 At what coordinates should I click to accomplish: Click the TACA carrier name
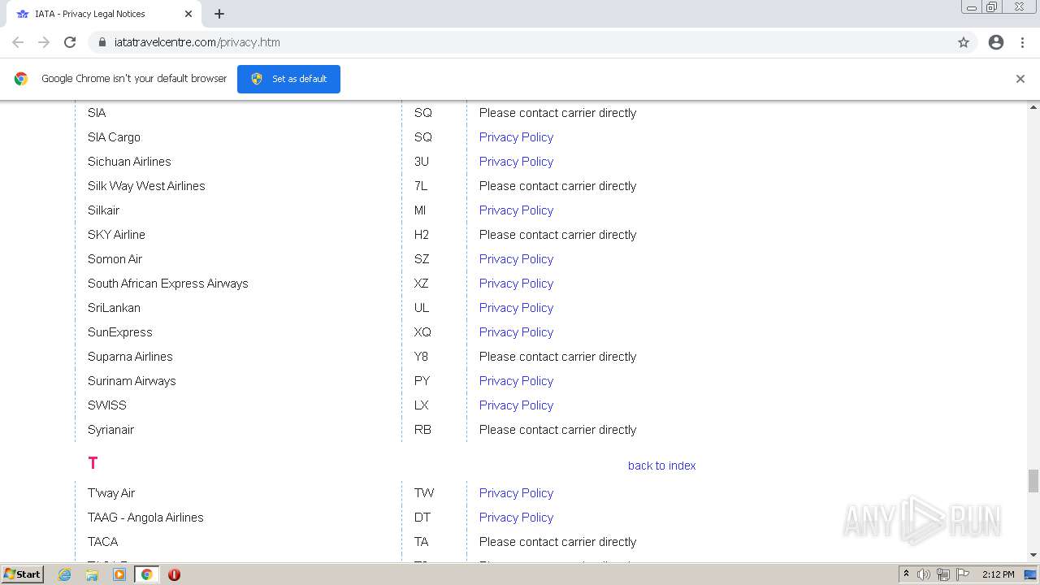coord(102,542)
